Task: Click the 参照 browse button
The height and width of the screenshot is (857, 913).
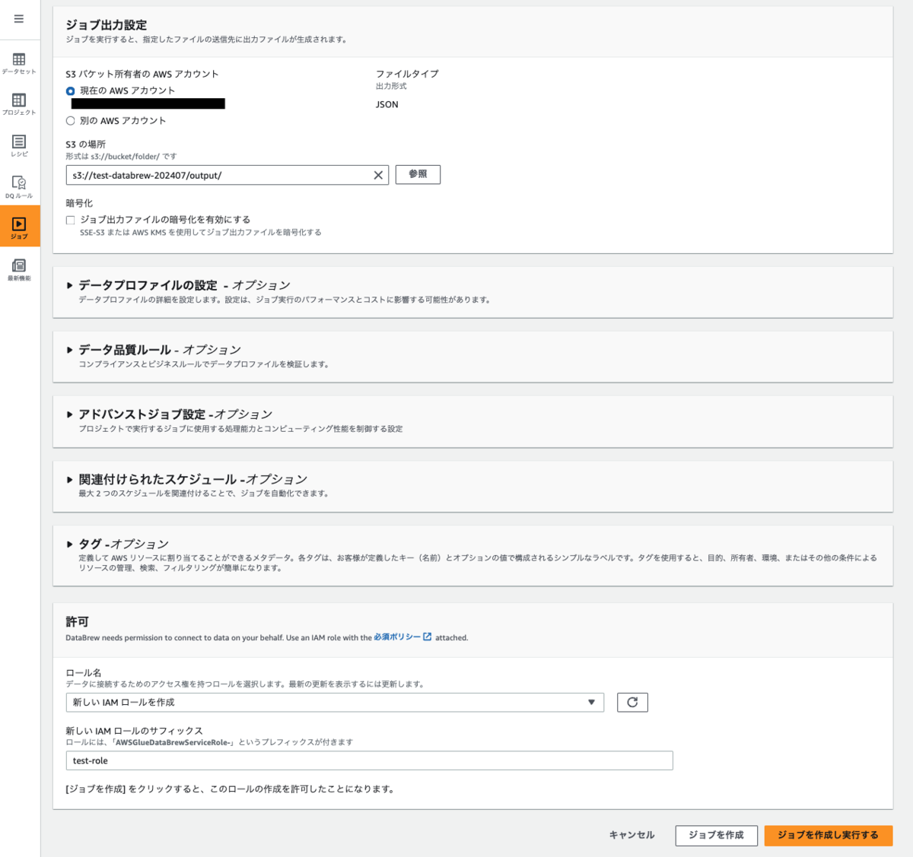Action: (418, 174)
